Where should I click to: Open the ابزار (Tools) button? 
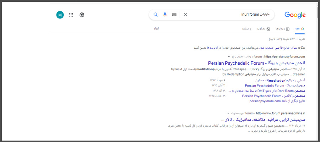pyautogui.click(x=156, y=29)
